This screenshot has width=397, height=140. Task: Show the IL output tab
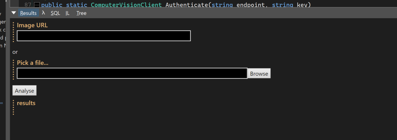pyautogui.click(x=67, y=13)
